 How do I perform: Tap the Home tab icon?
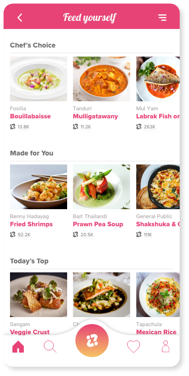pos(18,347)
